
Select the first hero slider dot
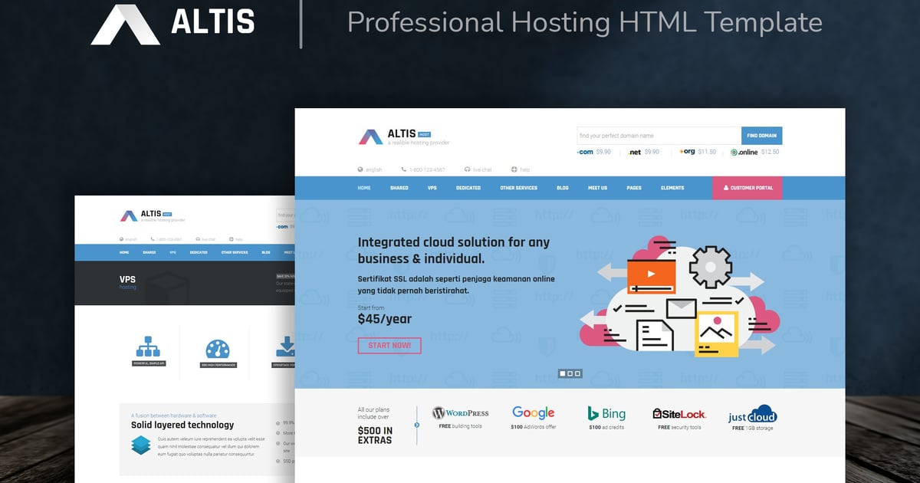tap(562, 373)
